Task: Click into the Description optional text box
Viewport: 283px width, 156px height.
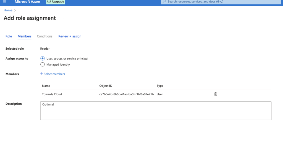Action: point(156,111)
